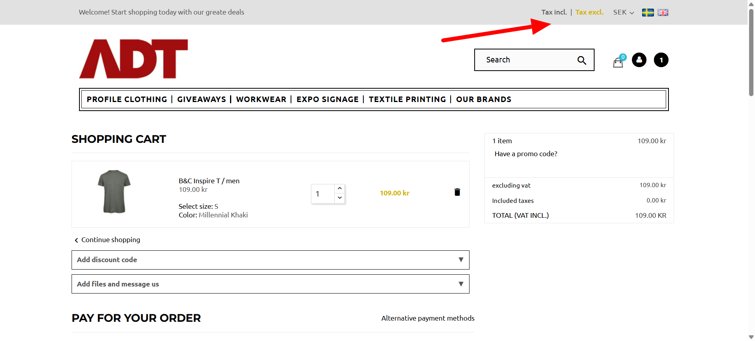Open Giveaways menu
The width and height of the screenshot is (755, 341).
pyautogui.click(x=201, y=99)
